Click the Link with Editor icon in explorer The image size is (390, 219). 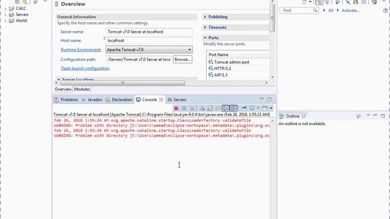[x=25, y=2]
